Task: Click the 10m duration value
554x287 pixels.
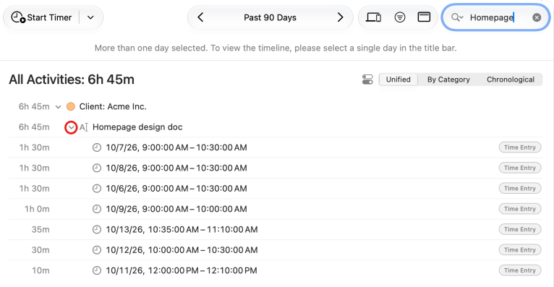Action: point(41,270)
